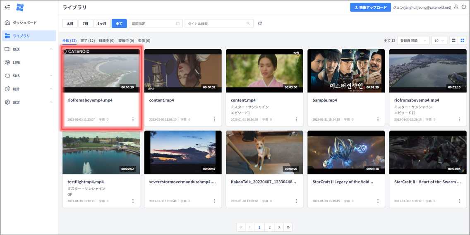Open the user profile icon
Screen dimensions: 470x235
[x=456, y=7]
